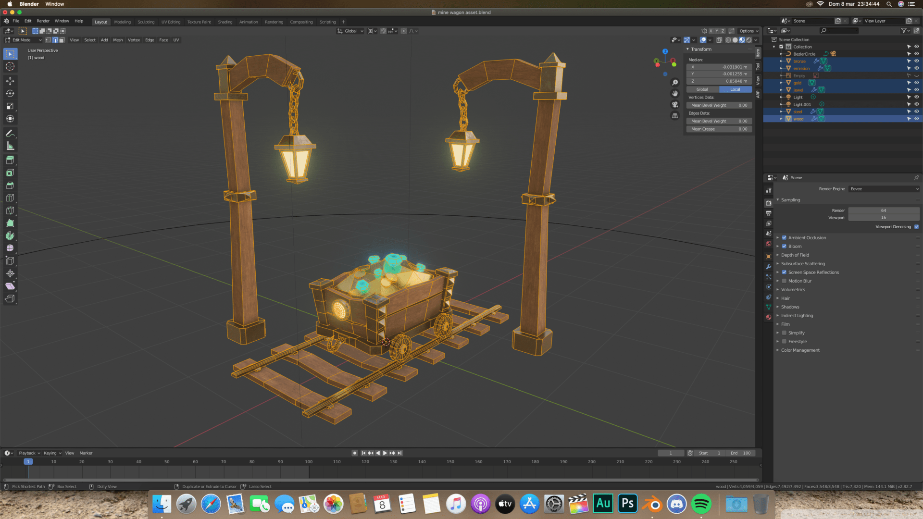Play the animation forward
Viewport: 923px width, 519px height.
point(385,453)
